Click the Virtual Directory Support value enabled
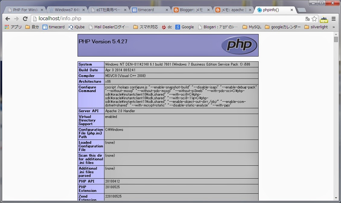 (x=111, y=117)
